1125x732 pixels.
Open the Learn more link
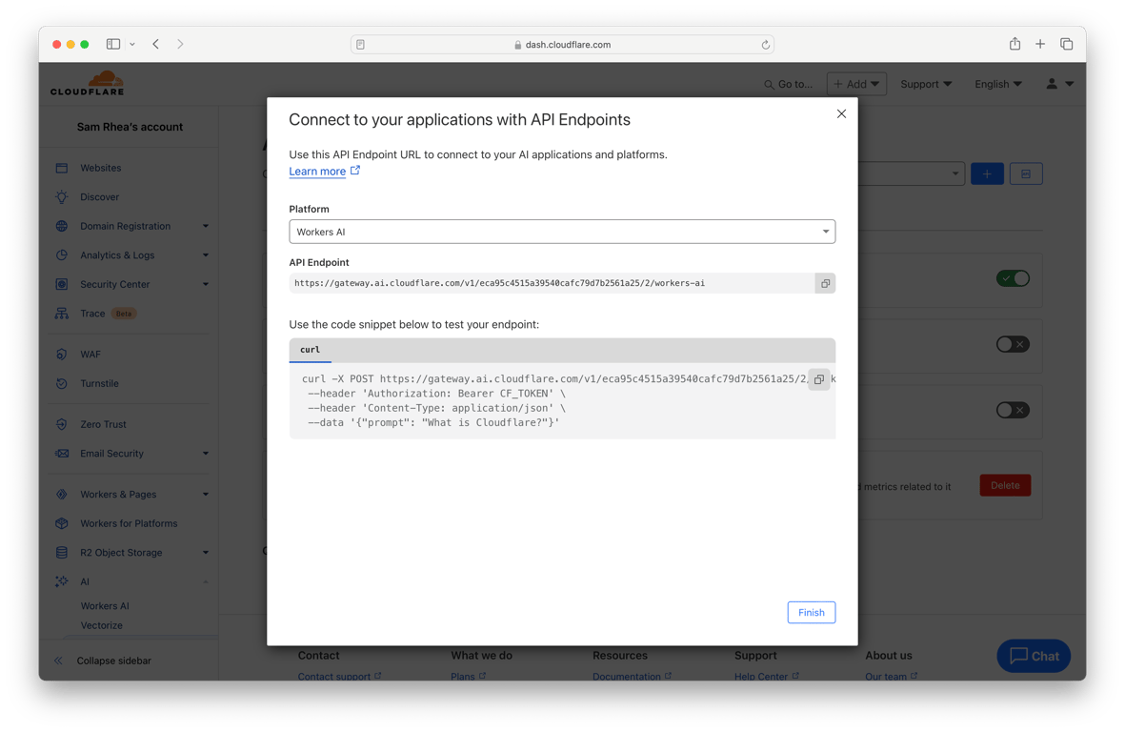320,171
